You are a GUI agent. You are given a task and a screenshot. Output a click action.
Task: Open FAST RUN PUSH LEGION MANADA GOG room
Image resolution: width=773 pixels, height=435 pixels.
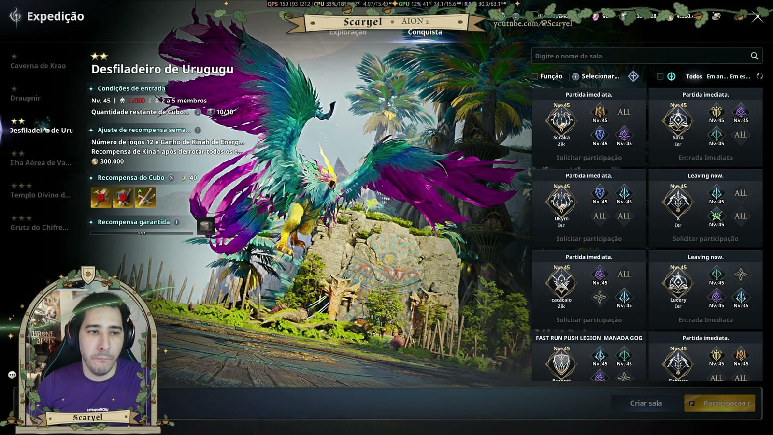[x=589, y=357]
